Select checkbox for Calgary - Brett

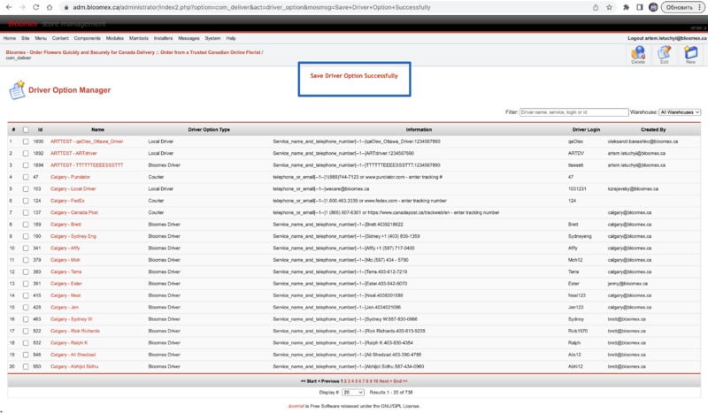click(26, 225)
